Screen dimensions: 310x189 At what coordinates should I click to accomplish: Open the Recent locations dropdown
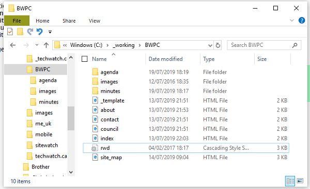(x=37, y=45)
